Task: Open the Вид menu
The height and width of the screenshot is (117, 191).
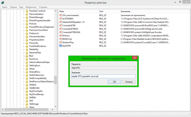Action: [x=21, y=7]
